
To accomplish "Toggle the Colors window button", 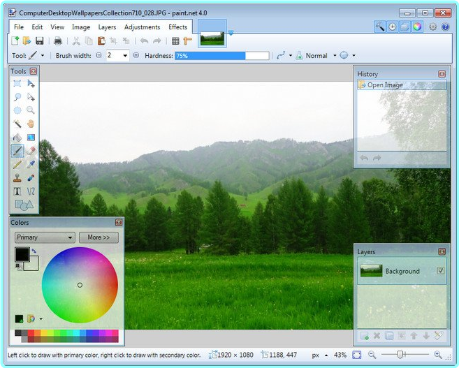I will tap(417, 27).
